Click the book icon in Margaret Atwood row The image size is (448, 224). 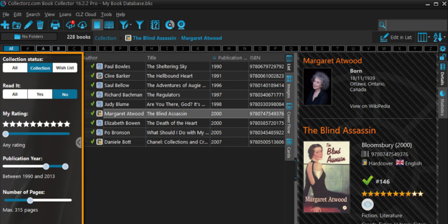[99, 113]
